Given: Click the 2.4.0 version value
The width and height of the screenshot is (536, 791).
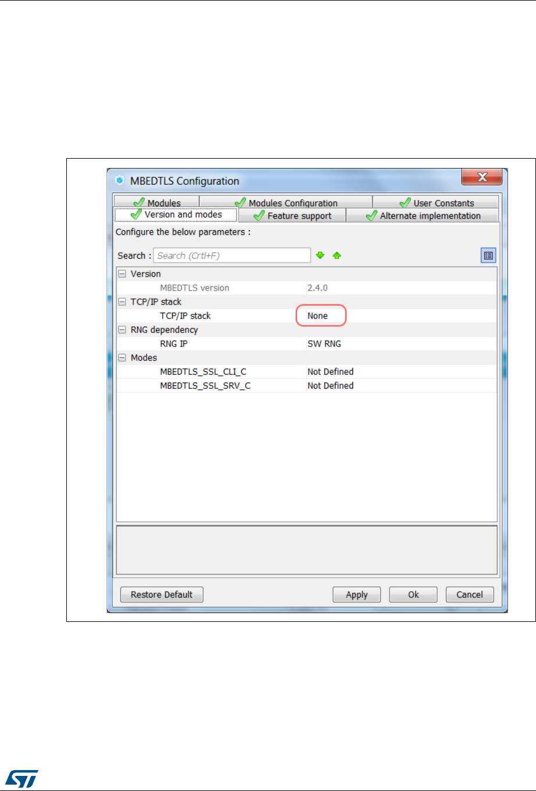Looking at the screenshot, I should coord(317,288).
